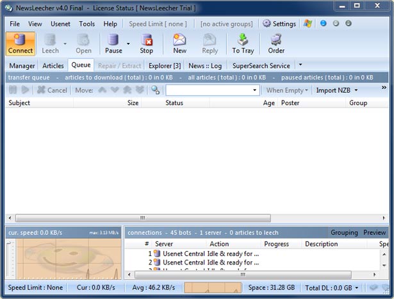
Task: Click the Grouping button in connections panel
Action: (344, 232)
